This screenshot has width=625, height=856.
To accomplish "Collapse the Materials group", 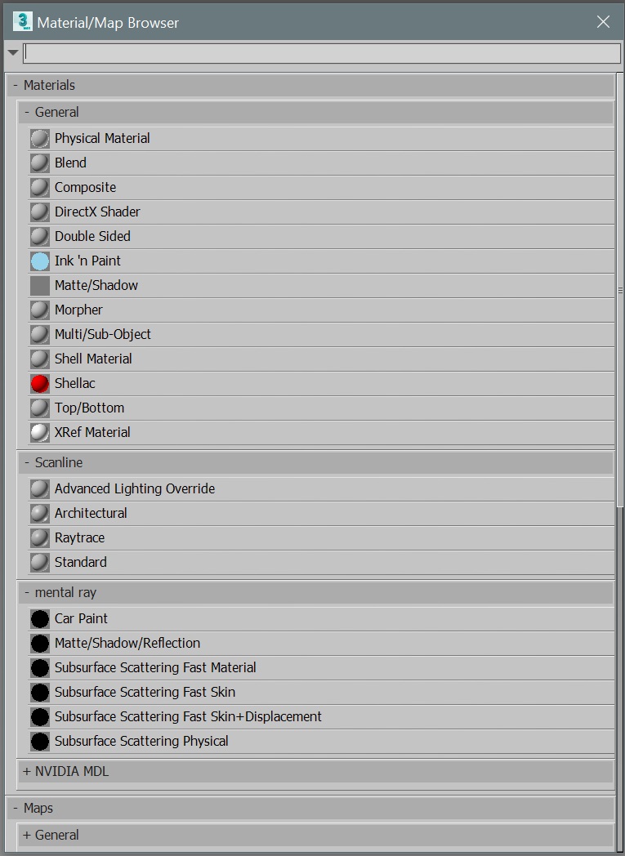I will pos(16,85).
